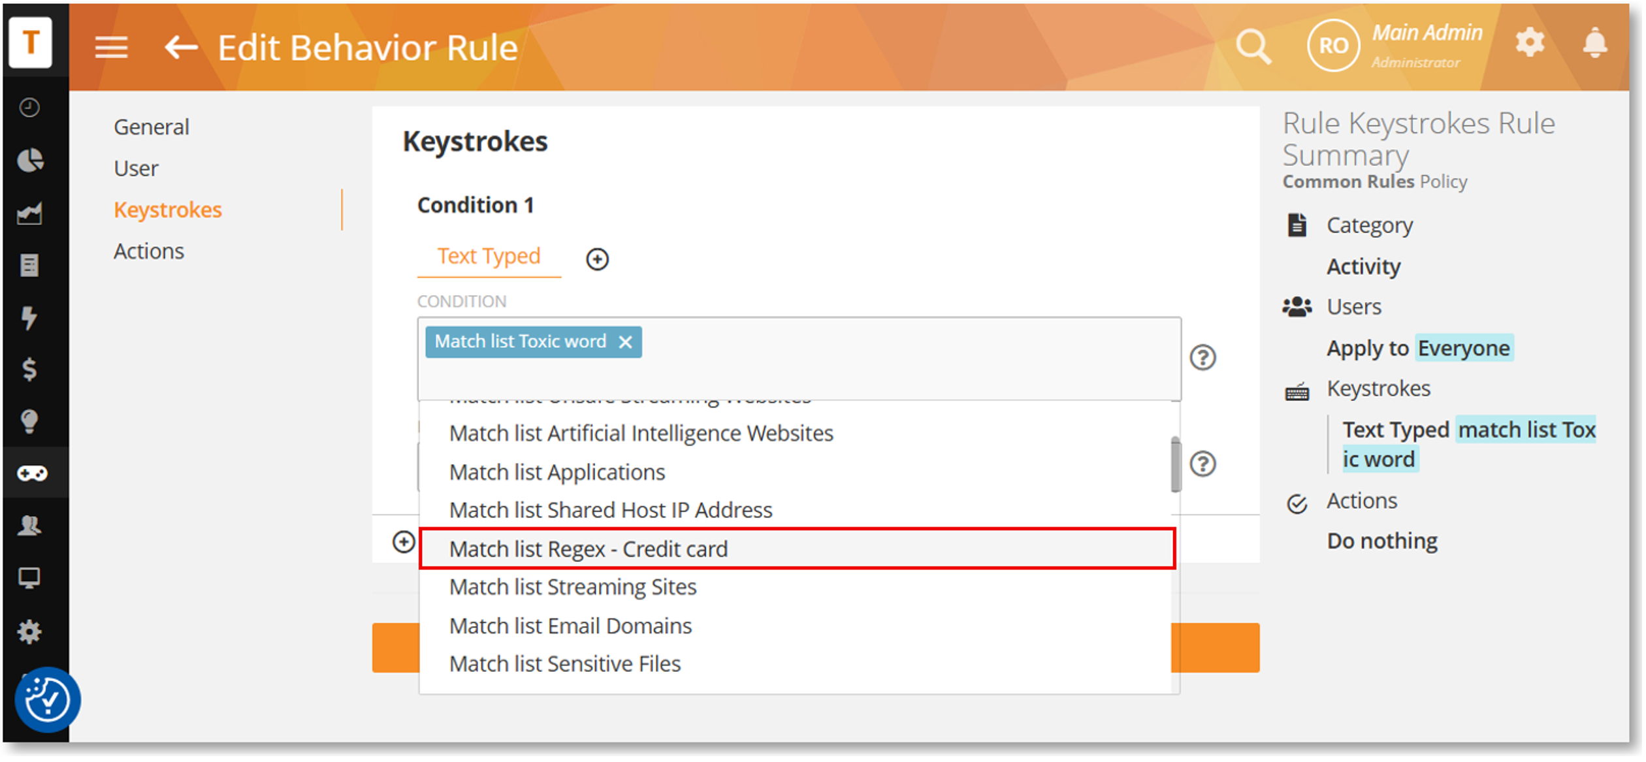Screen dimensions: 1646x762
Task: Remove the Match list Toxic word tag
Action: (625, 342)
